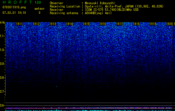Viewport: 175px width, 111px height.
Task: Click the 1911 time marker
Action: click(19, 24)
